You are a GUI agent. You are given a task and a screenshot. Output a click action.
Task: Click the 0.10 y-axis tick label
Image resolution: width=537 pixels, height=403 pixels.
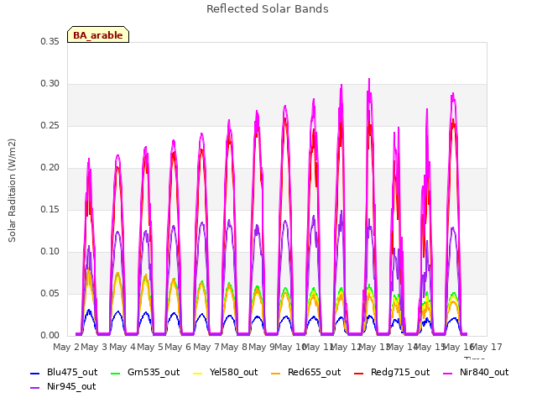pos(50,252)
